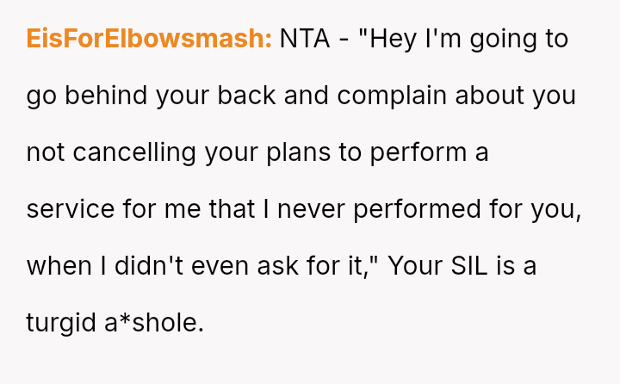Click the word "when" in the comment
This screenshot has height=384, width=620.
click(60, 266)
